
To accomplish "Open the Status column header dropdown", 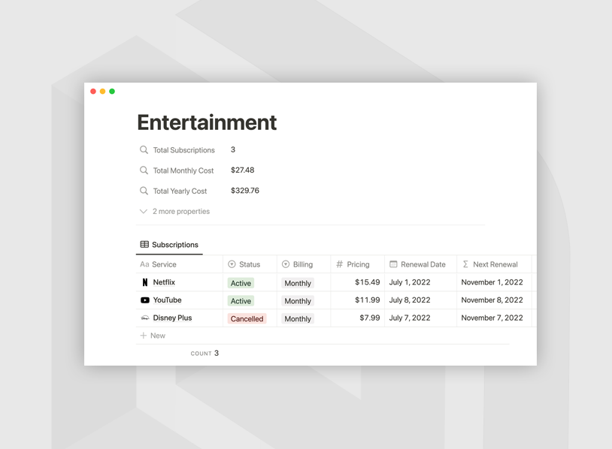I will tap(244, 264).
